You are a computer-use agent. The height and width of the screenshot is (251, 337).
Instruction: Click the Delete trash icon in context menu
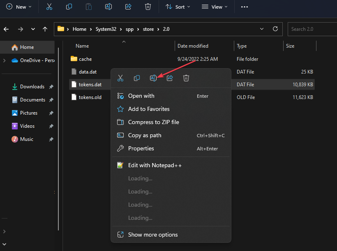(x=186, y=78)
